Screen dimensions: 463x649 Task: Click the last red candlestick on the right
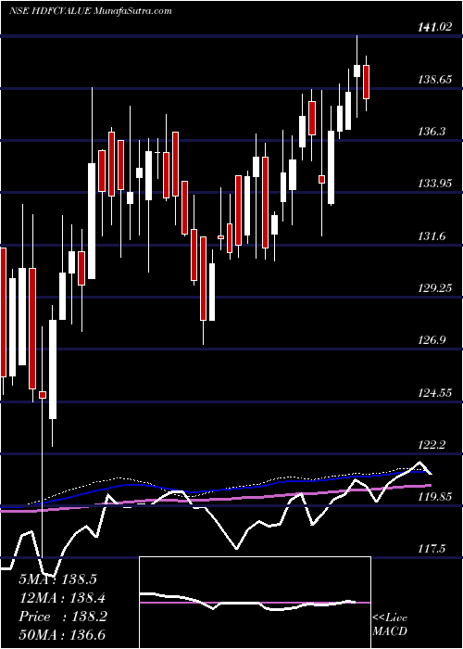[x=366, y=82]
